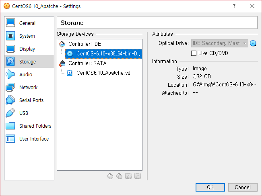Image resolution: width=262 pixels, height=196 pixels.
Task: Click the VirtualBox gear icon in the title bar
Action: tap(7, 6)
